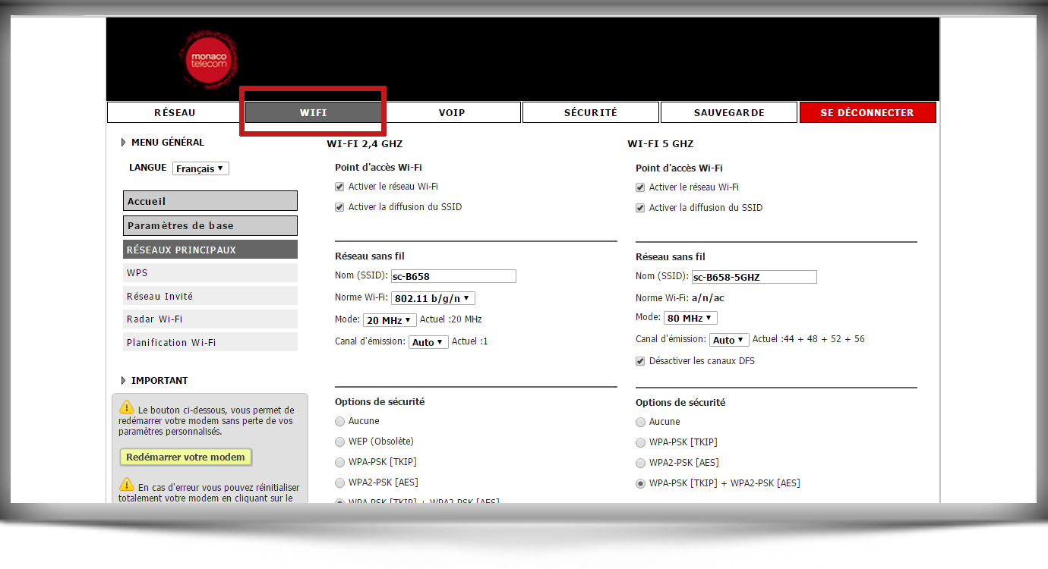Select the WIFI tab

314,112
